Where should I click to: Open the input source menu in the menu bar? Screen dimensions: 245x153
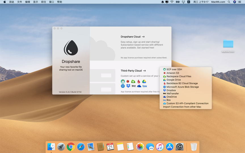189,2
